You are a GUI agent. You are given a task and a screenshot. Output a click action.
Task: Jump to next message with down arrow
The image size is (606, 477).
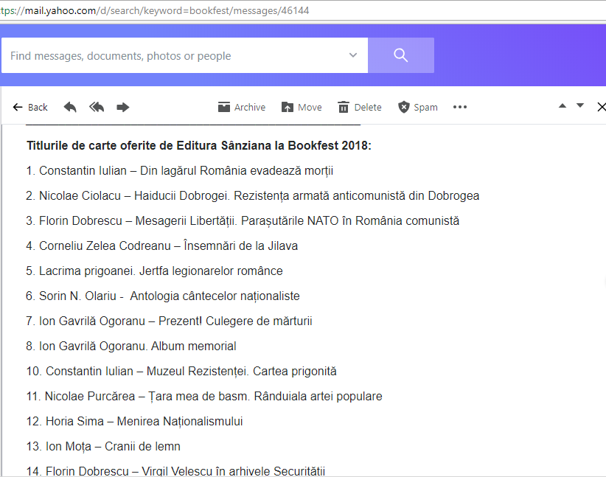click(x=580, y=106)
